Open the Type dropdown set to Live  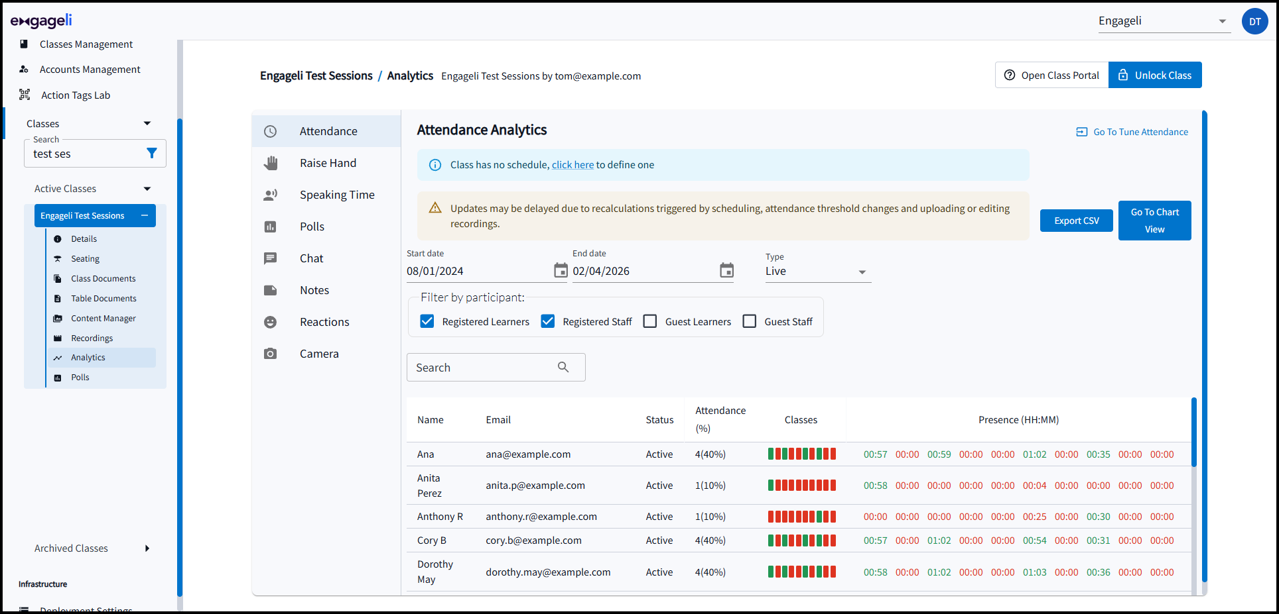(818, 271)
